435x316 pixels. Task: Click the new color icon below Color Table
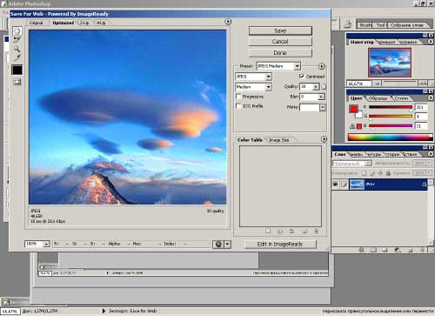[x=304, y=231]
